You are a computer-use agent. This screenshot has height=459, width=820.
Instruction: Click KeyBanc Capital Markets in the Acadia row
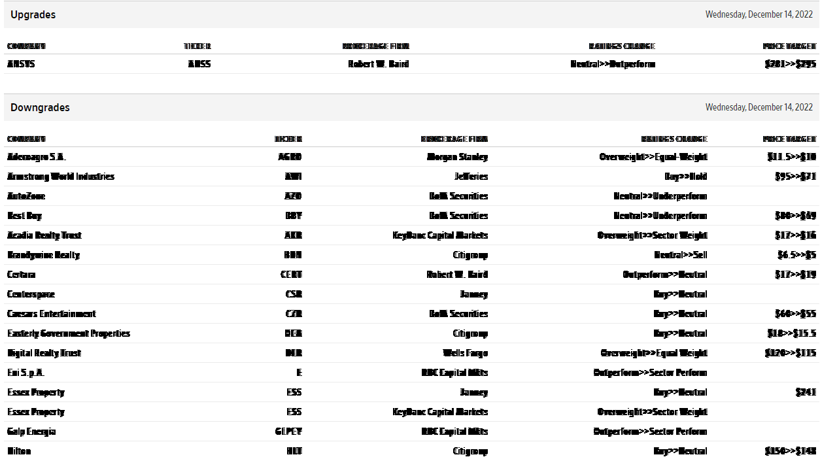(x=440, y=235)
